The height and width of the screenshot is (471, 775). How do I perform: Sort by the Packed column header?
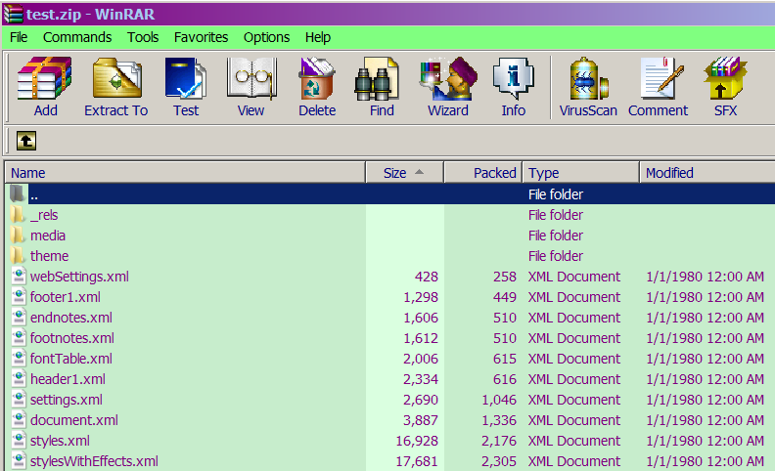point(483,173)
